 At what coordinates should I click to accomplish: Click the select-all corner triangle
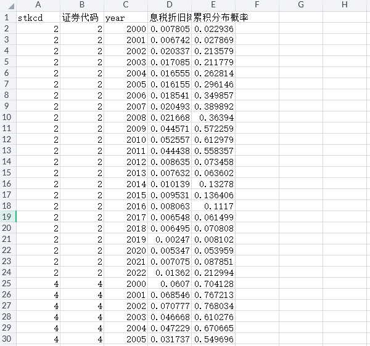11,6
